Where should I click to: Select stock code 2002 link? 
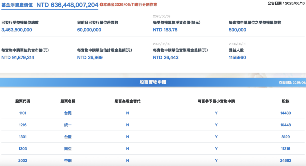coord(22,160)
